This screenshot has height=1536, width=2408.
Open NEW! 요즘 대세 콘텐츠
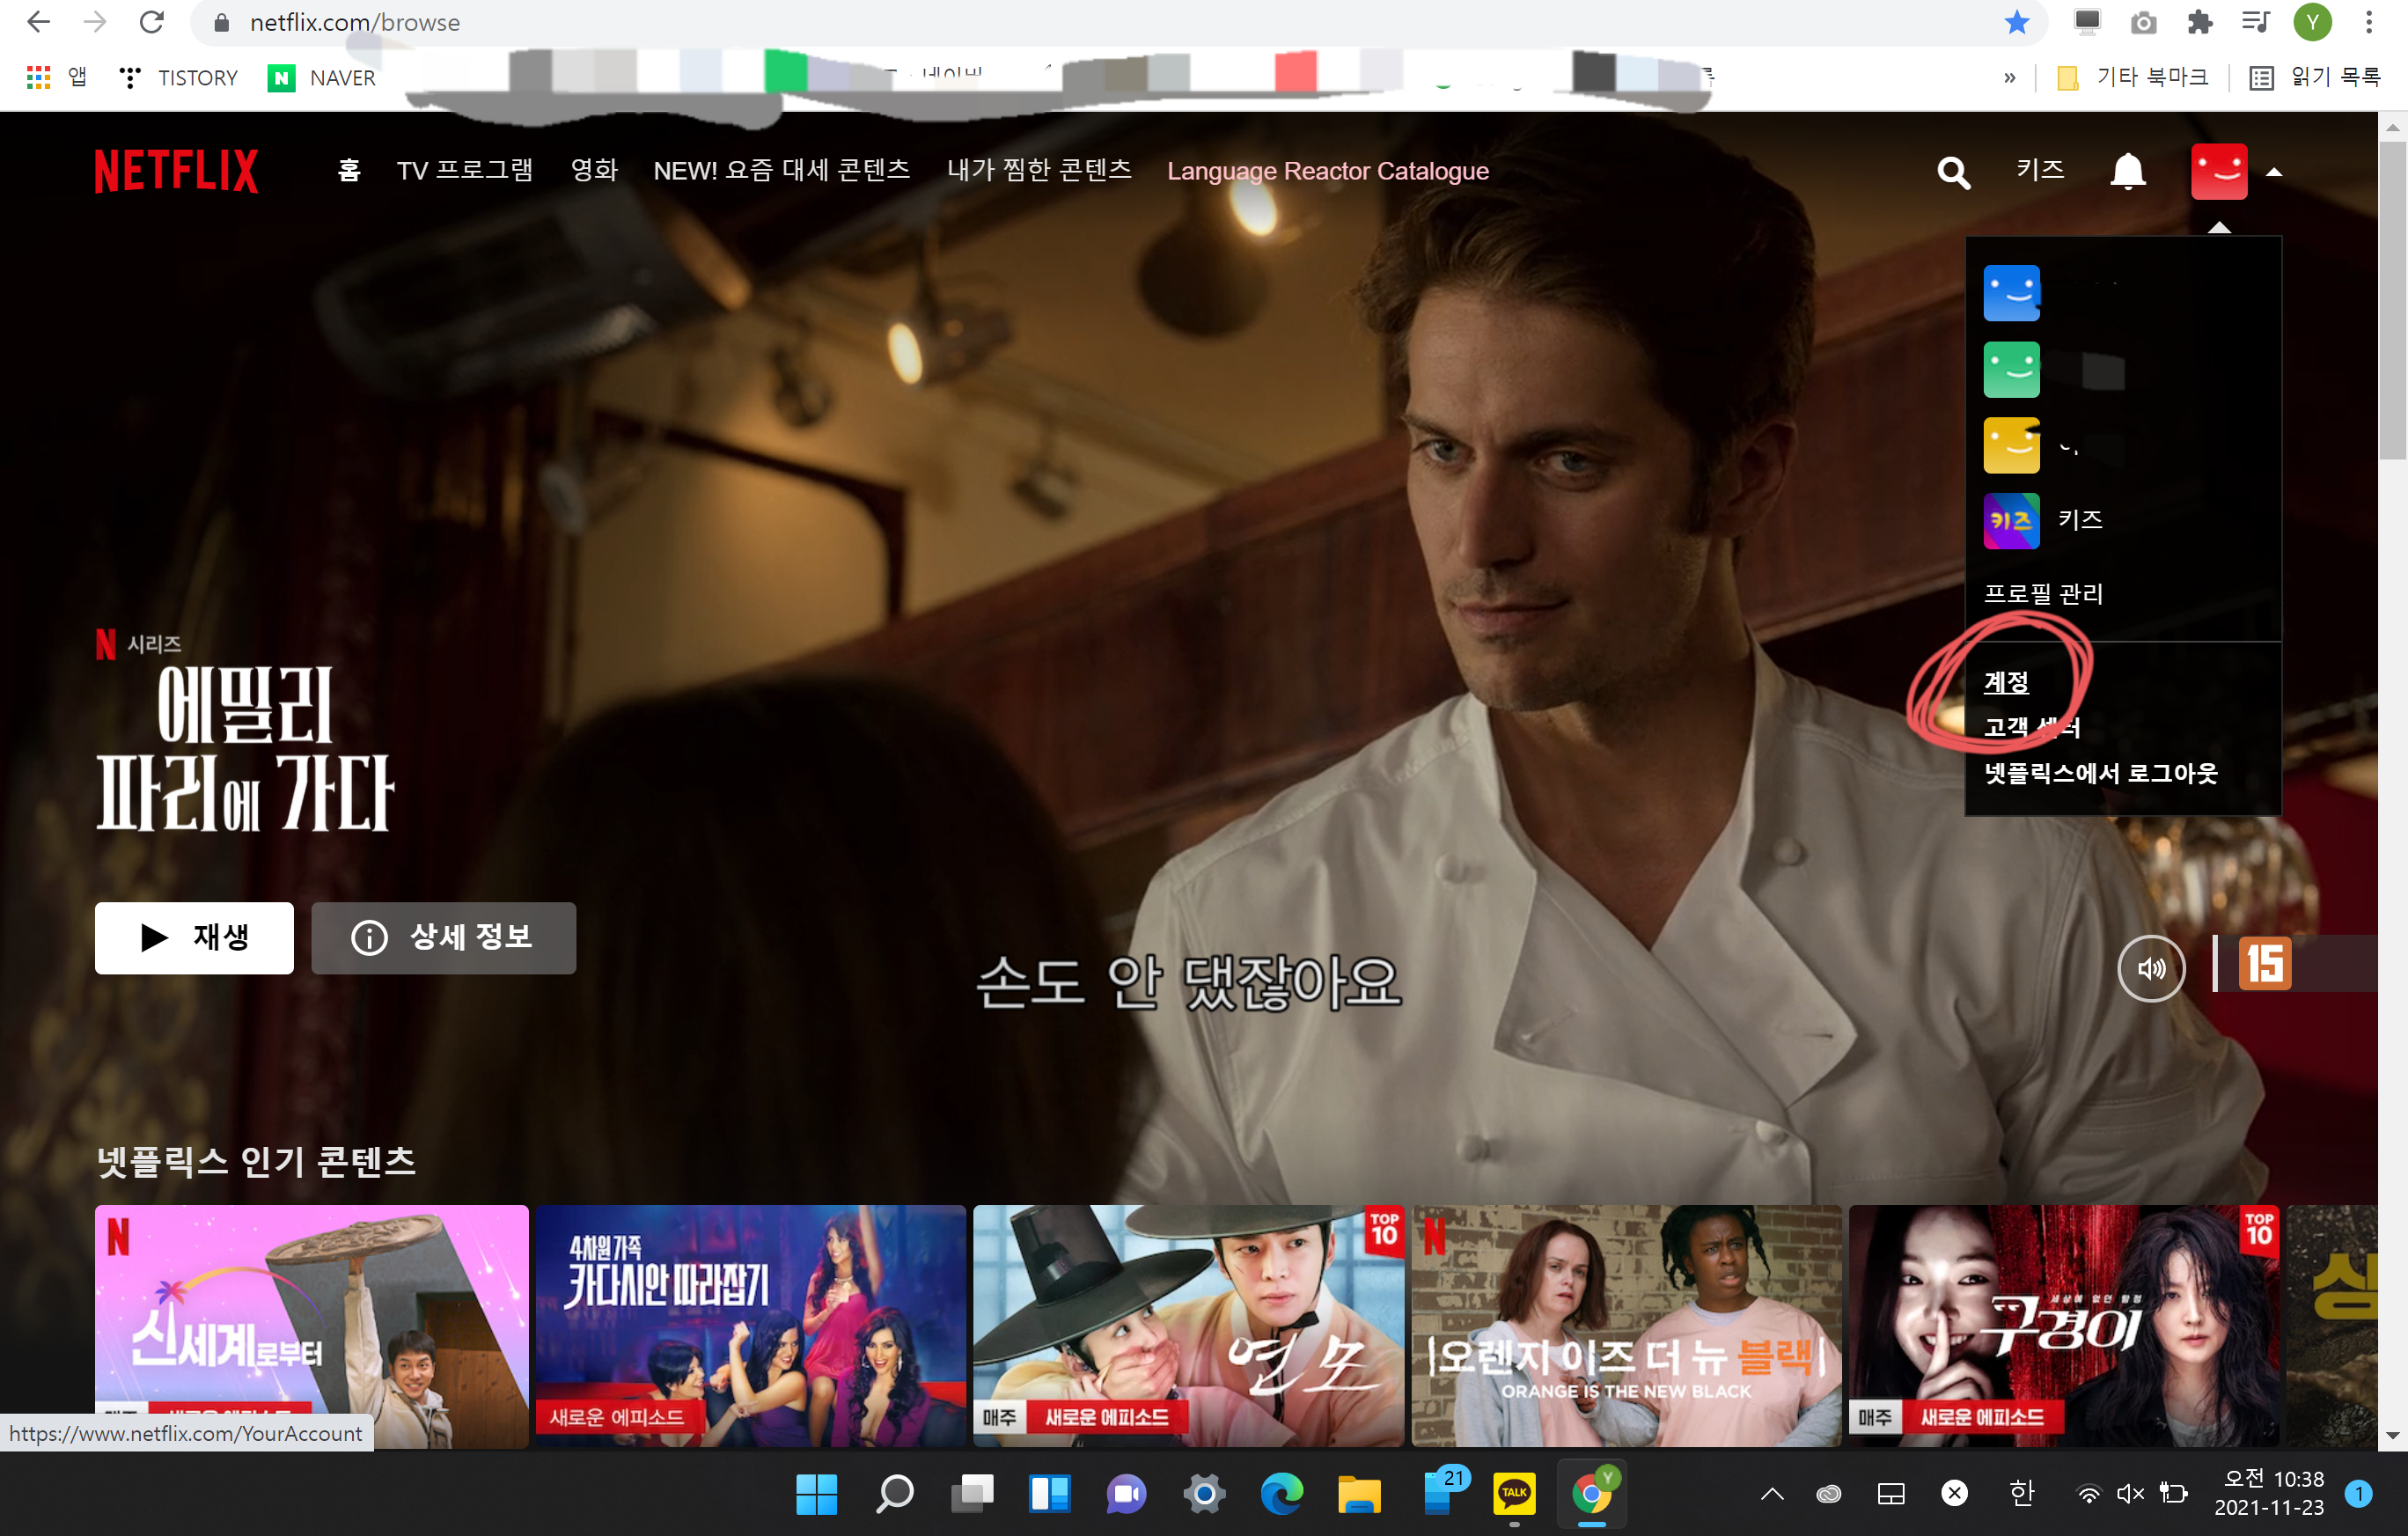tap(781, 171)
